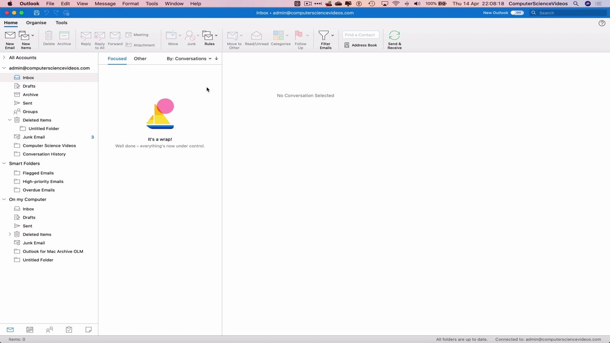Expand the All Accounts section
This screenshot has width=610, height=343.
point(4,58)
